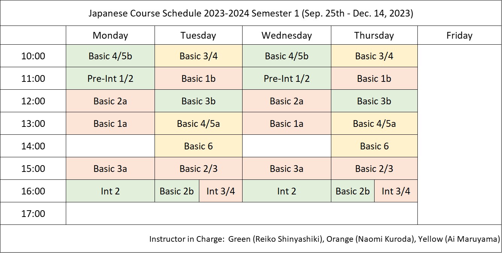Click the 14:00 time row label
The width and height of the screenshot is (502, 253).
33,146
